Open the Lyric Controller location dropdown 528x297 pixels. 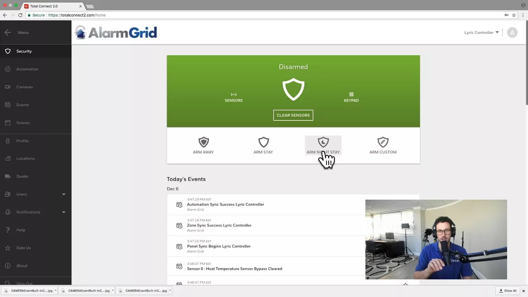point(481,33)
